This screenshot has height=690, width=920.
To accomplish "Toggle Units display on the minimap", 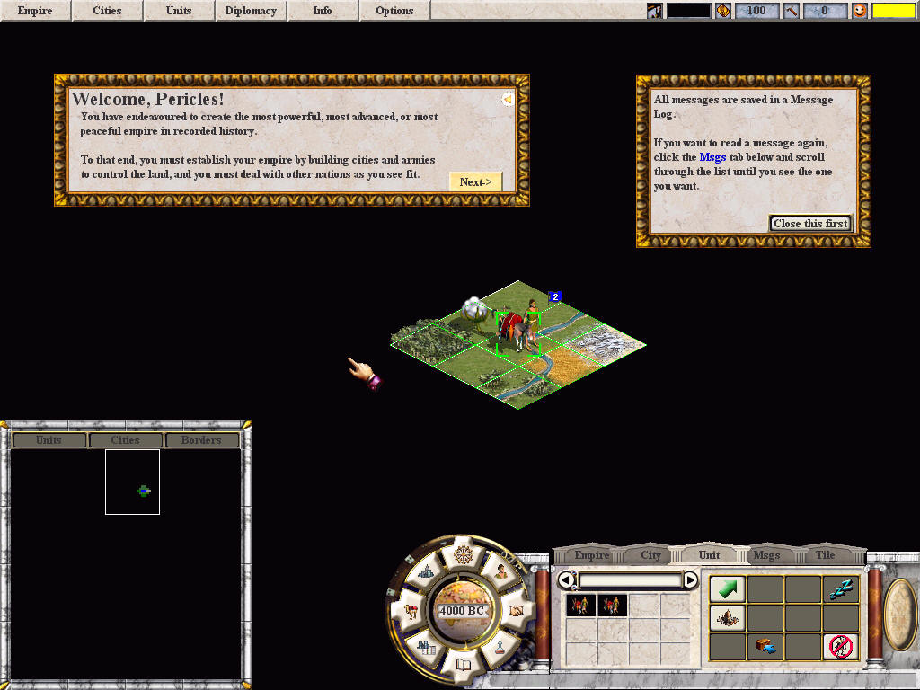I will pyautogui.click(x=49, y=440).
